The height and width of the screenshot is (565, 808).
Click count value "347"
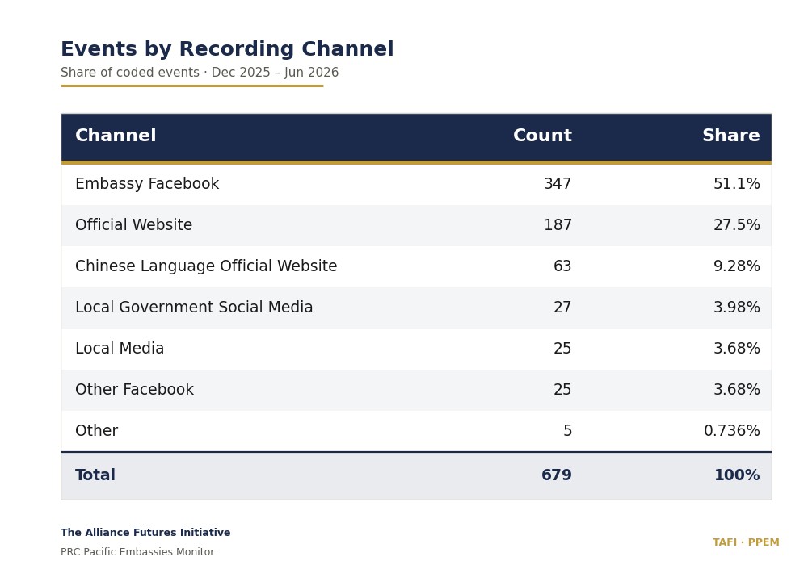pyautogui.click(x=558, y=184)
